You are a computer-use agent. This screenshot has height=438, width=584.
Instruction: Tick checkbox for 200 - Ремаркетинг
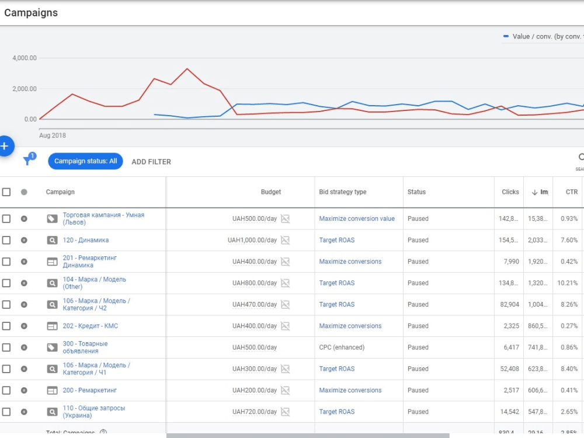pos(6,390)
